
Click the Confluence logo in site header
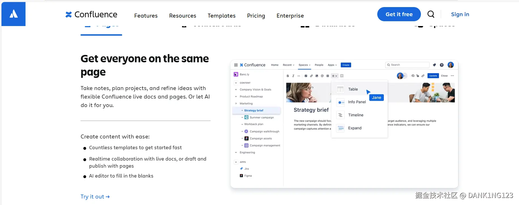click(x=91, y=14)
